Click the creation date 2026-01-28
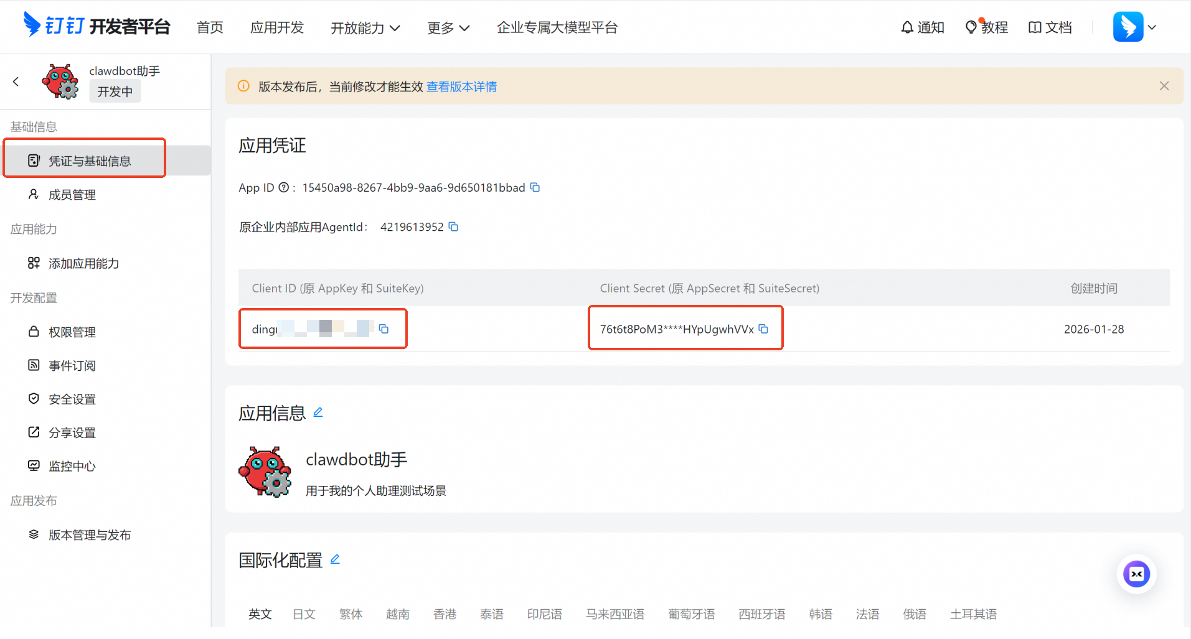Screen dimensions: 1191x639 1094,329
